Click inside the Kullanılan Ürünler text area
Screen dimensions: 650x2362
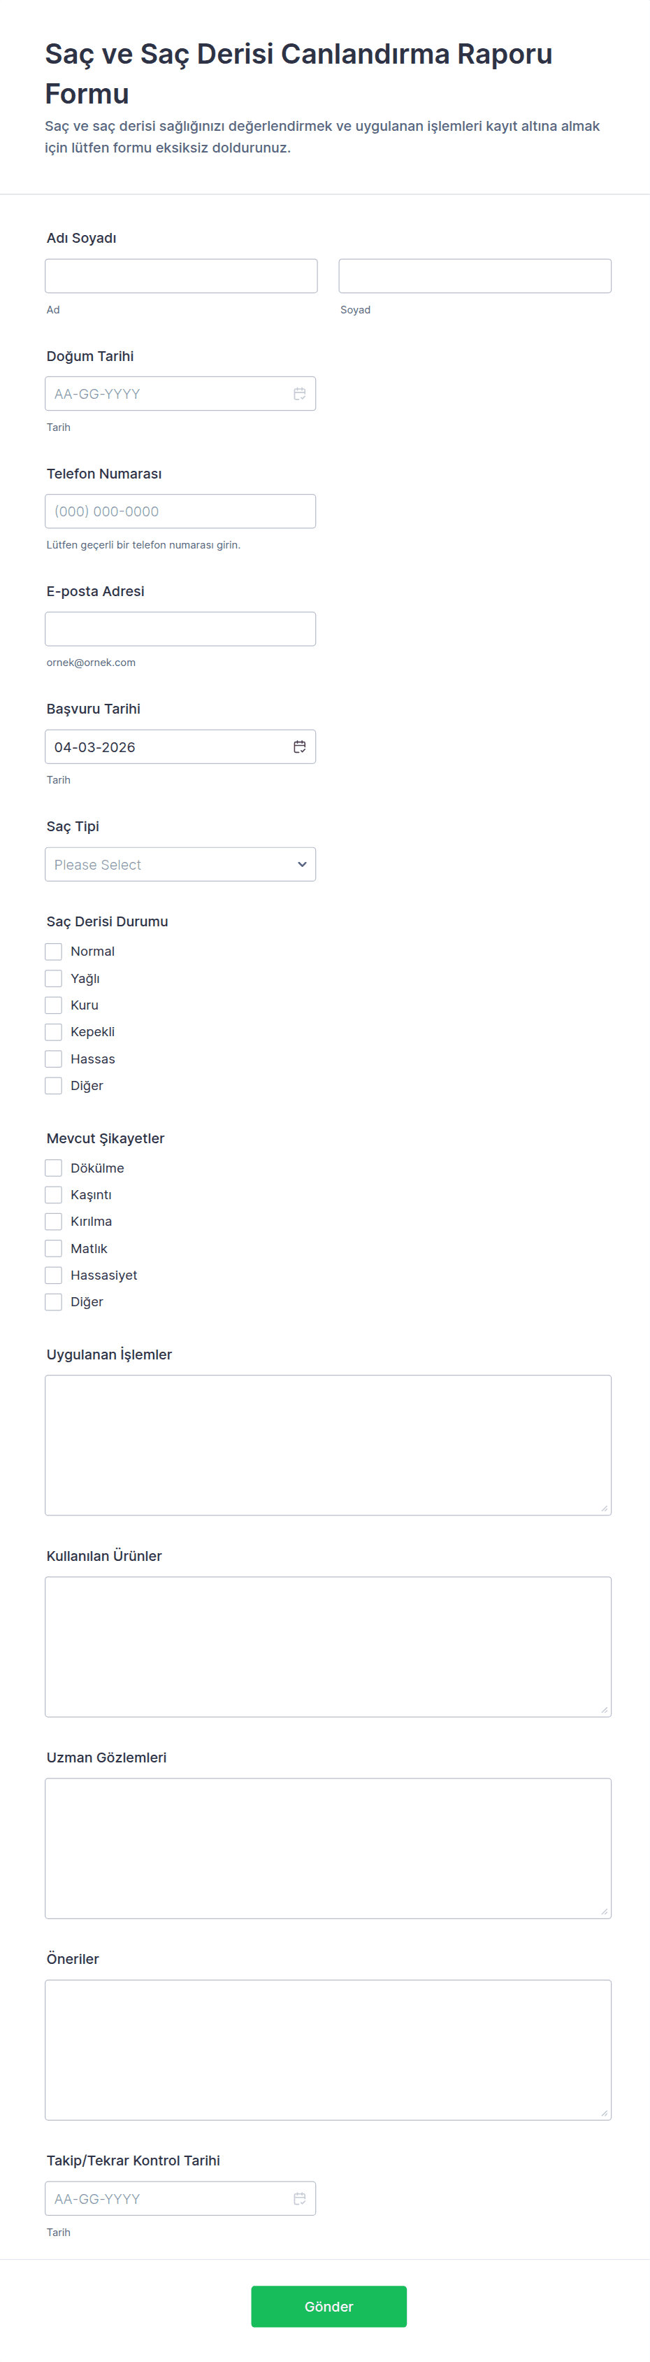click(328, 1647)
